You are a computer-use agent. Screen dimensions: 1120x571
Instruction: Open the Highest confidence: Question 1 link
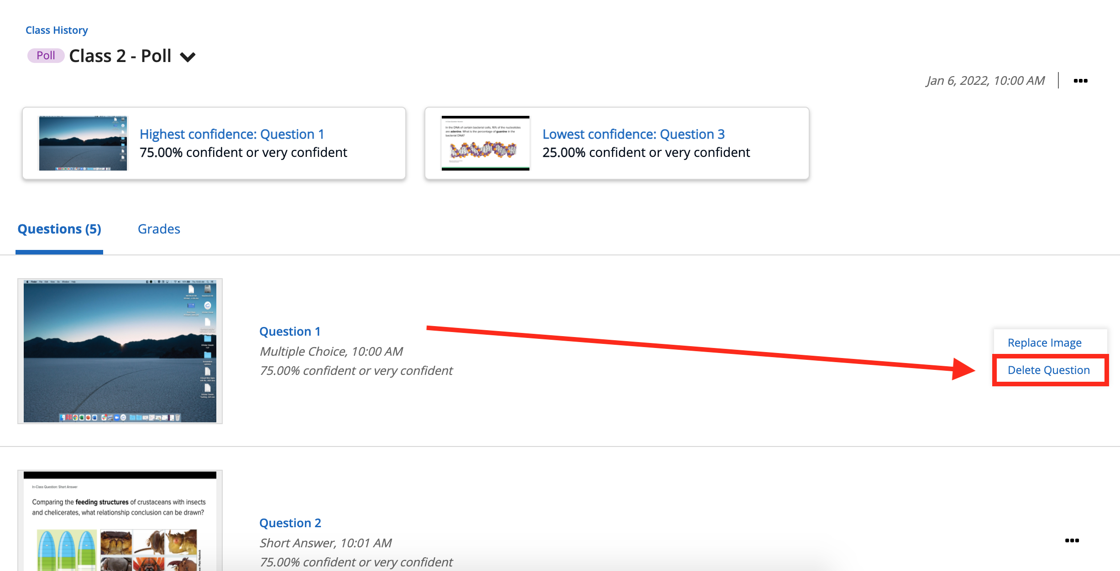232,134
